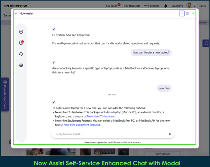The width and height of the screenshot is (210, 167).
Task: Start a new conversation with plus icon
Action: [x=21, y=32]
